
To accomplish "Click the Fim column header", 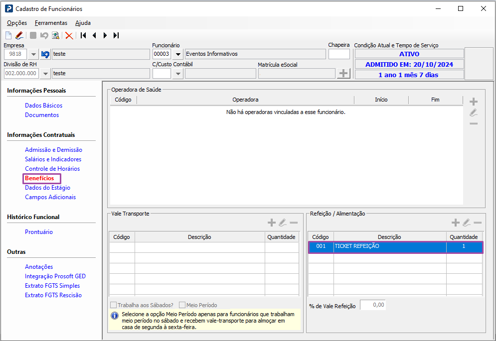I will 435,100.
